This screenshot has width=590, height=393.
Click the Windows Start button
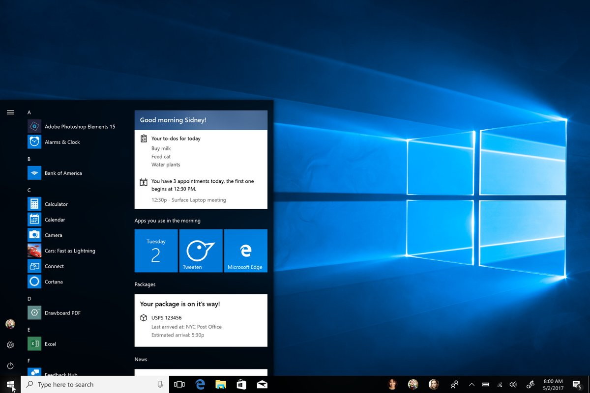point(10,384)
